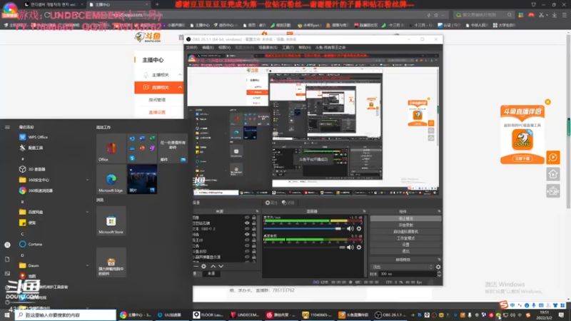Launch Office tile in Start menu
Viewport: 571px width, 321px height.
(111, 148)
